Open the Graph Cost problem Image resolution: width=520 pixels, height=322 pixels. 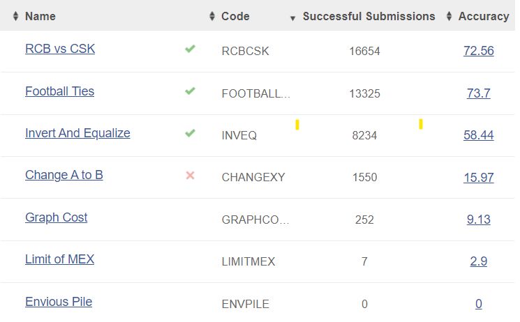56,217
